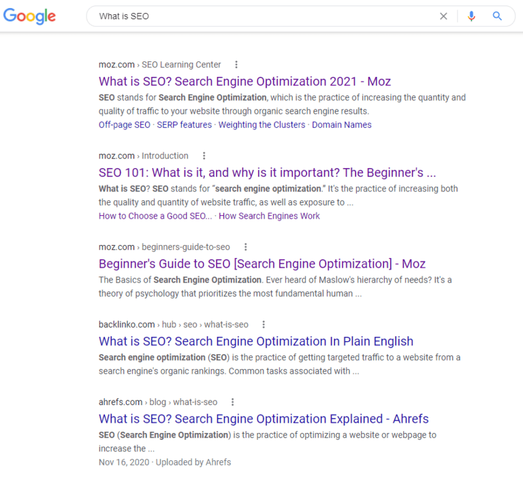Open three-dot menu beside backlinko.com result
Screen dimensions: 523x482
[264, 325]
